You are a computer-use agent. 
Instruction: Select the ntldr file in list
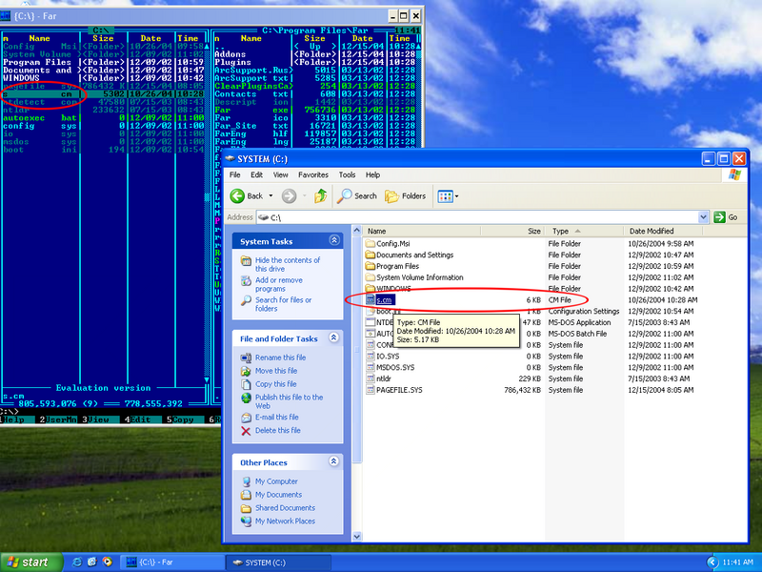pos(383,378)
